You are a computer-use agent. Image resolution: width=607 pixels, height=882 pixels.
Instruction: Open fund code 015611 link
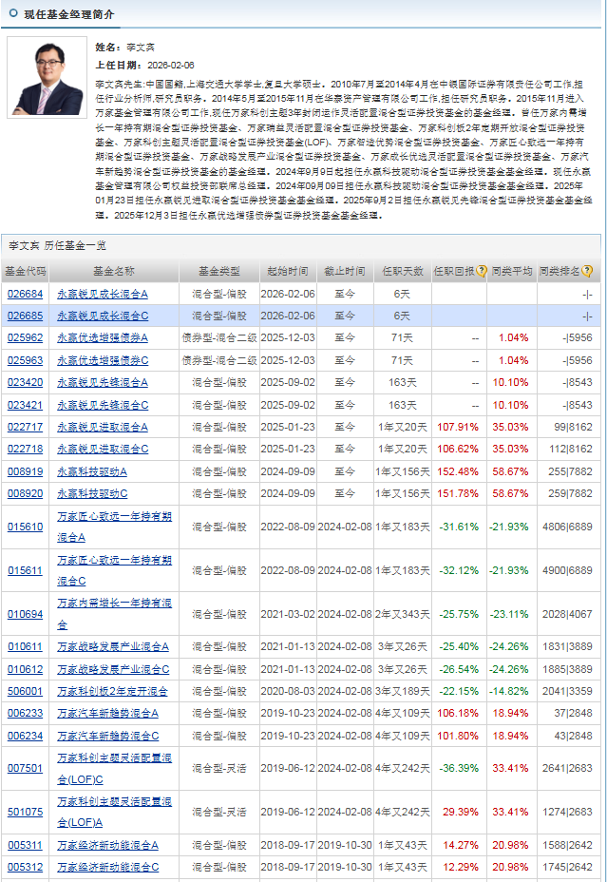[x=25, y=570]
